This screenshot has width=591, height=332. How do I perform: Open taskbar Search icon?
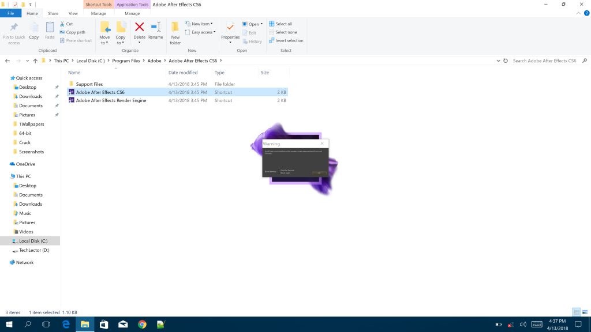pos(28,324)
